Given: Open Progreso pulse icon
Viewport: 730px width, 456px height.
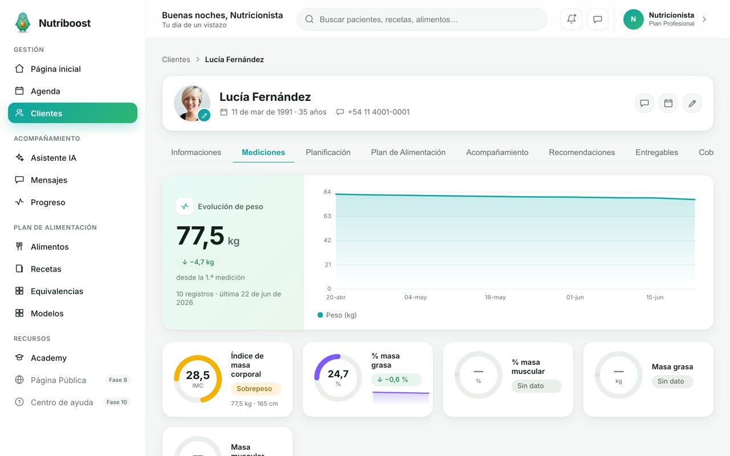Looking at the screenshot, I should 19,202.
